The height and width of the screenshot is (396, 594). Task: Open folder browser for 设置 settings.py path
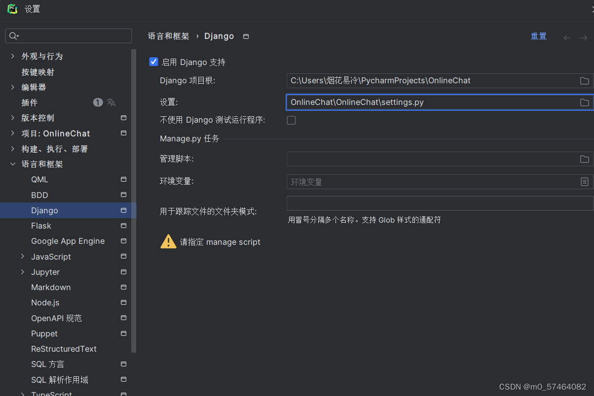(x=585, y=102)
